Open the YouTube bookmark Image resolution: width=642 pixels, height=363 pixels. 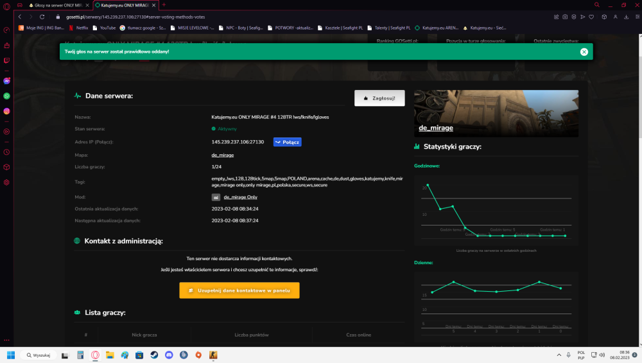click(x=104, y=28)
